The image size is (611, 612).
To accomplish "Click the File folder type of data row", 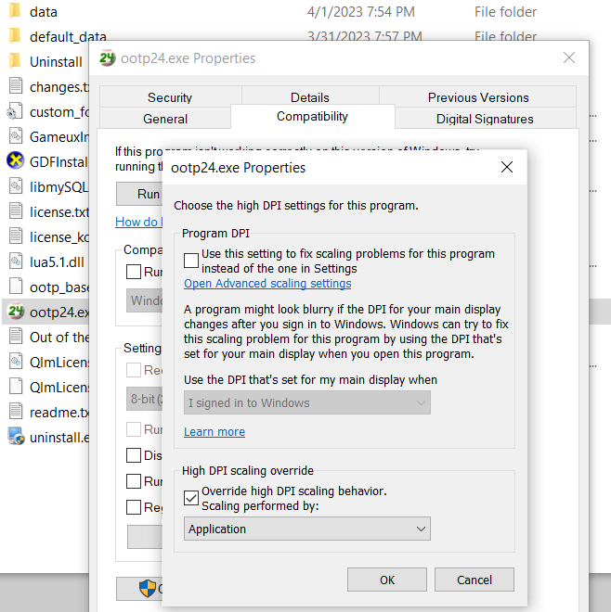I will click(505, 12).
